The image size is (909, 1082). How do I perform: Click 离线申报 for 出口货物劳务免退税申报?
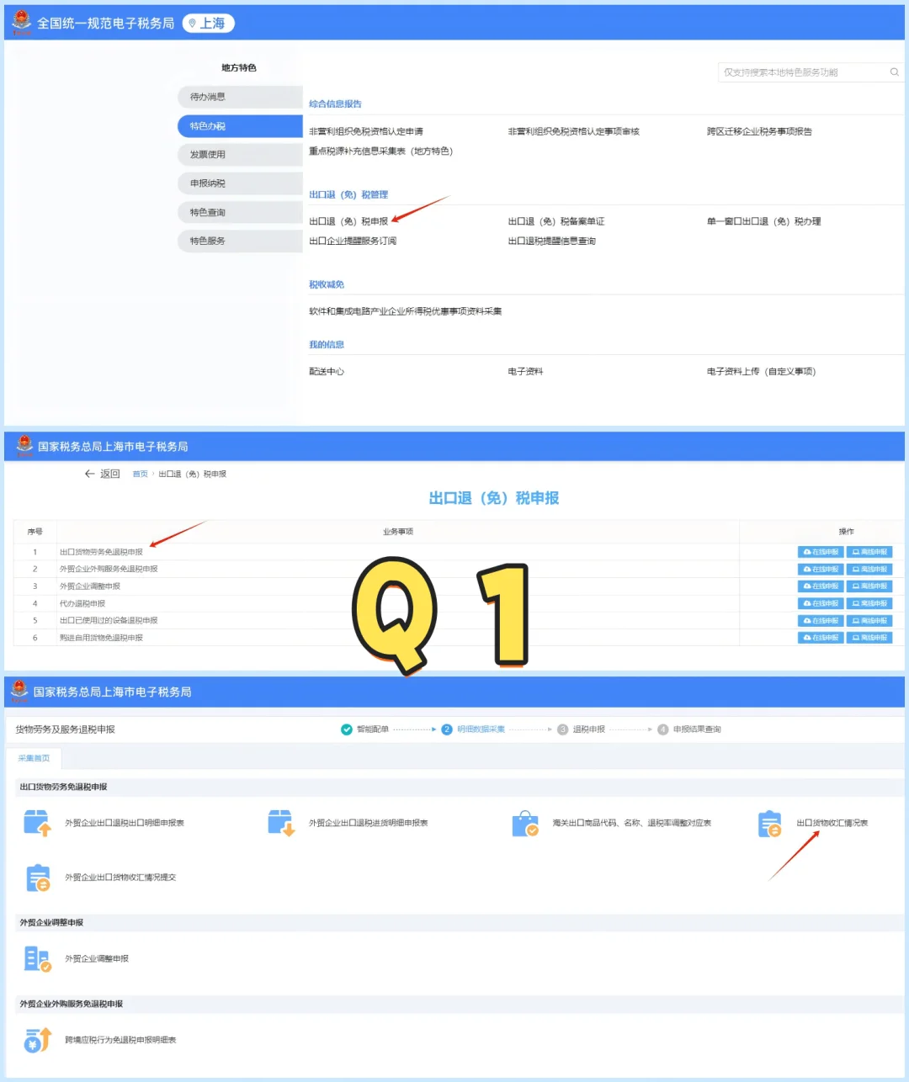(x=869, y=552)
